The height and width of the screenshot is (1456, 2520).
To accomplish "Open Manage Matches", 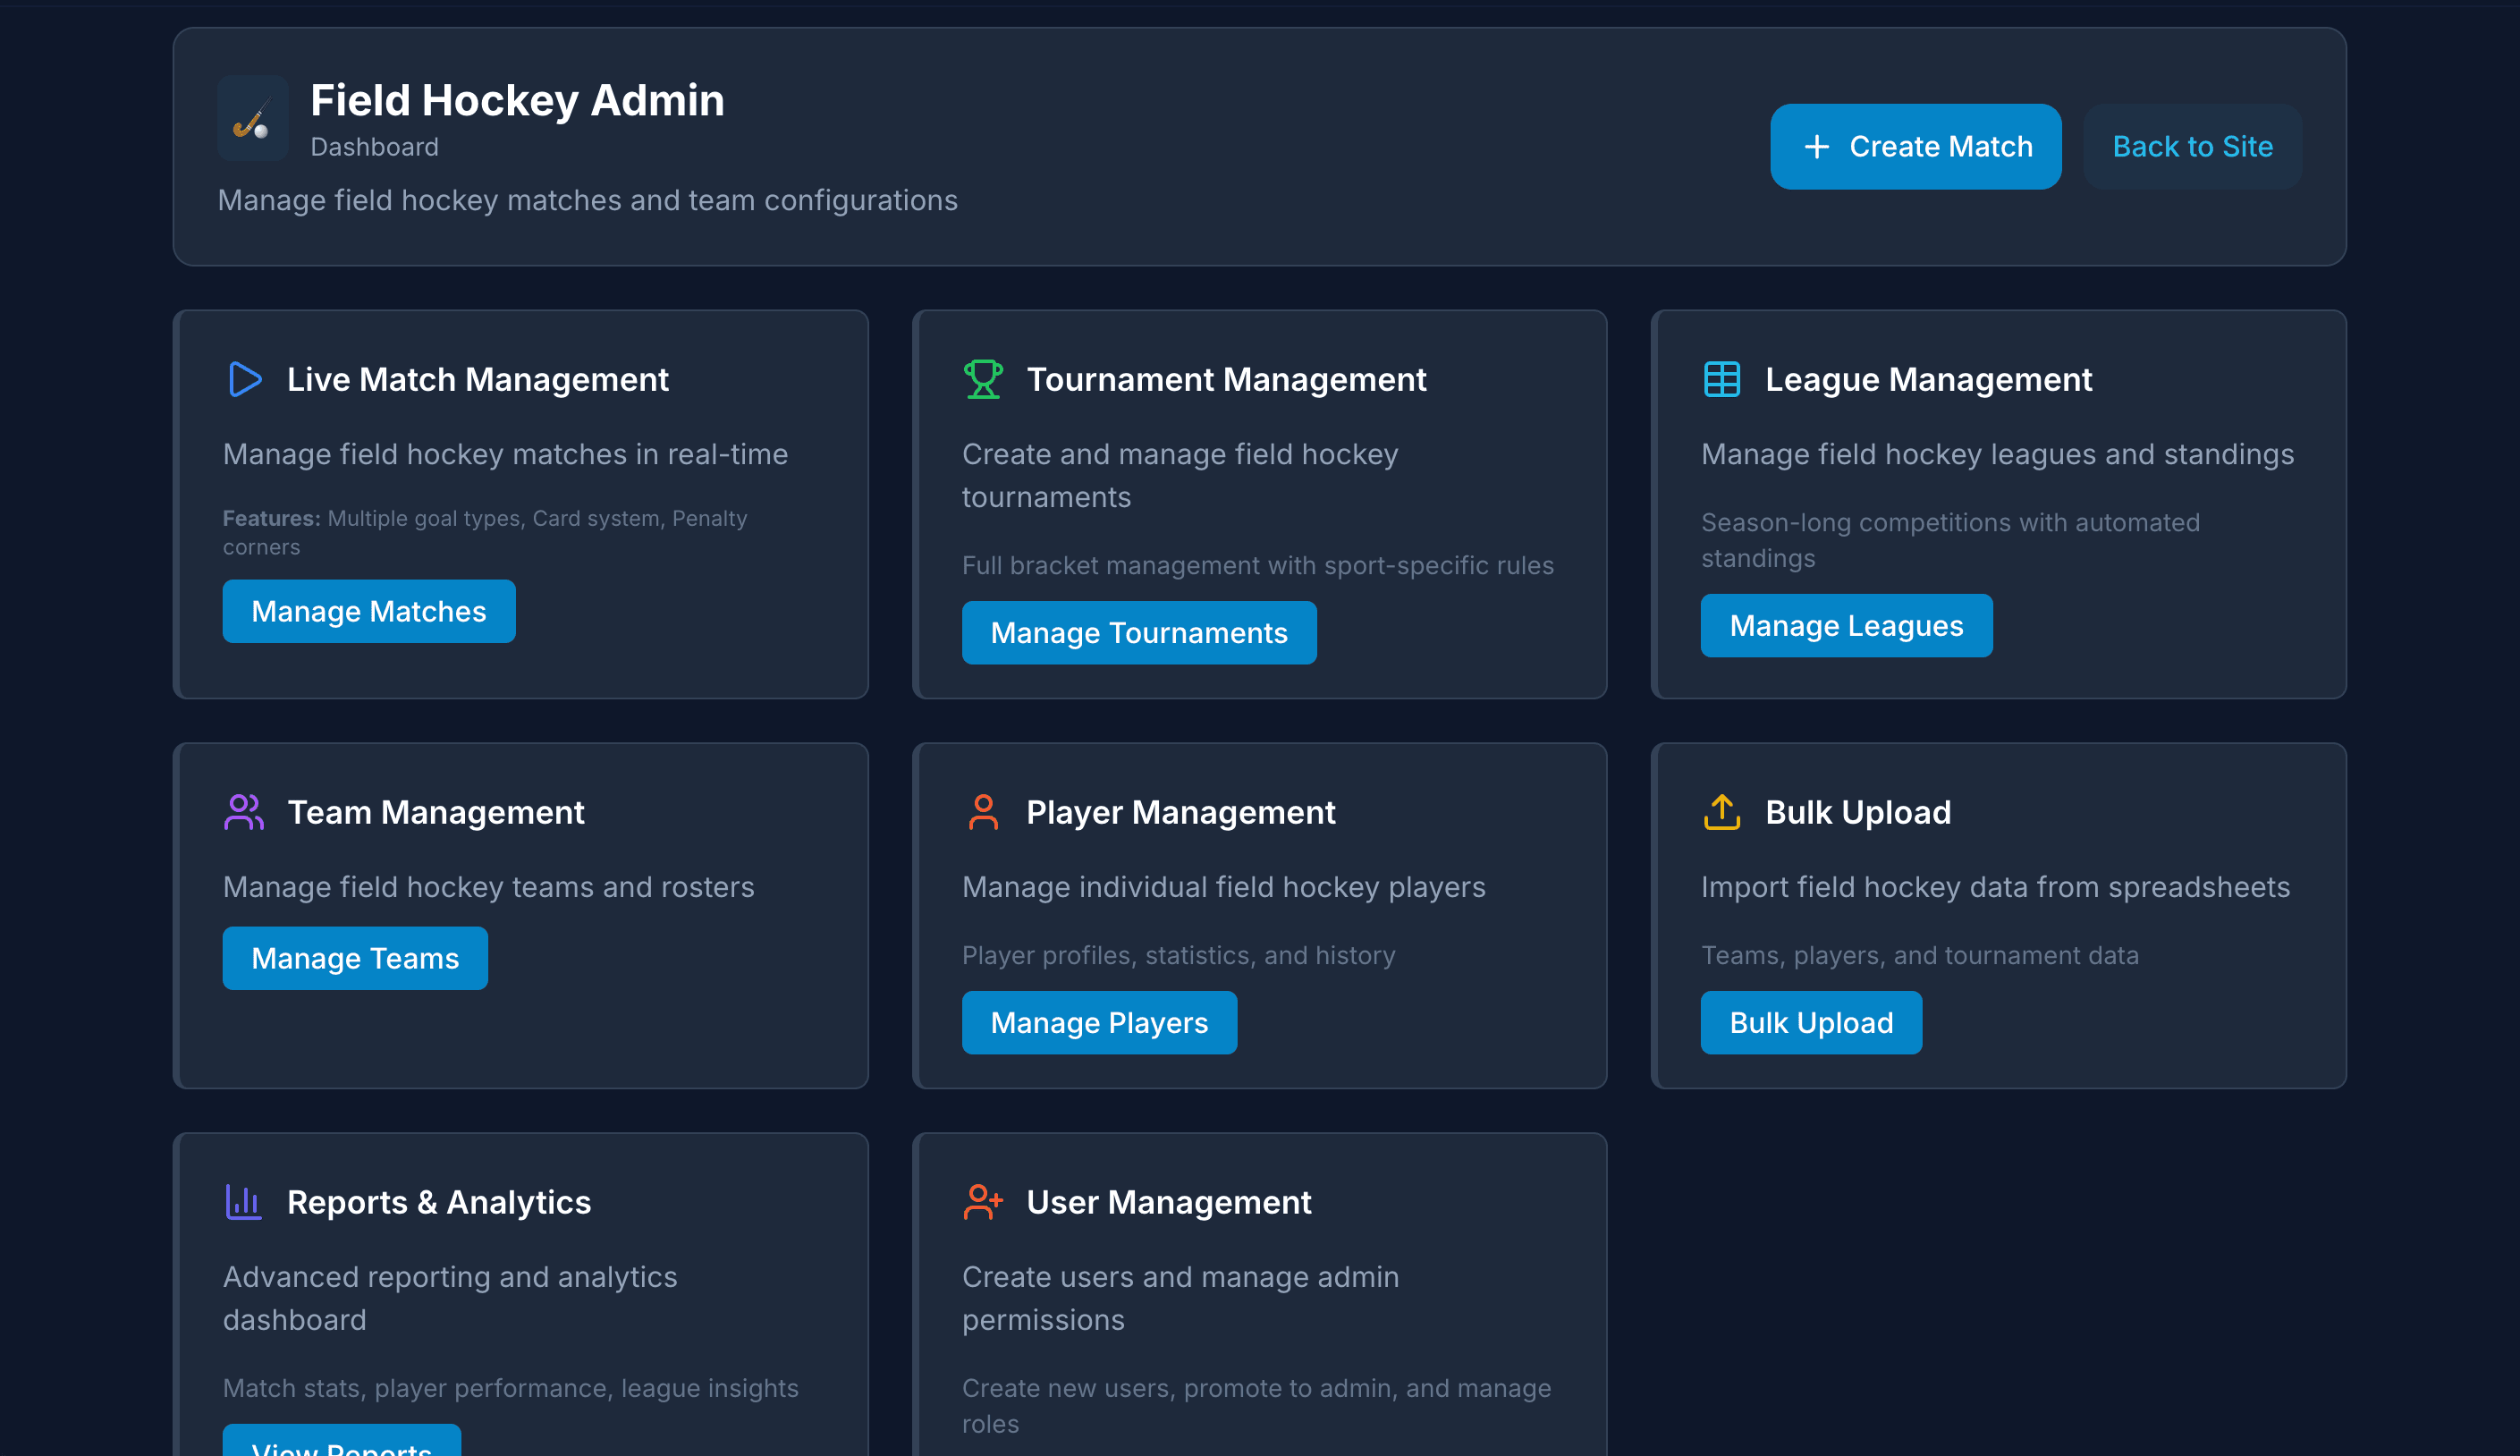I will tap(368, 611).
